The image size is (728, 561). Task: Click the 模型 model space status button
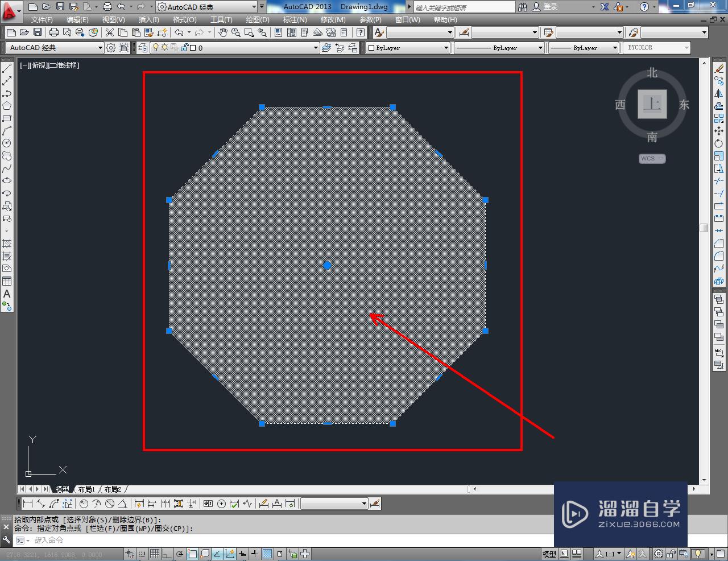point(549,554)
